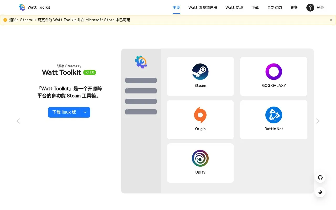Dismiss the Steam++ rename notification
Image resolution: width=336 pixels, height=210 pixels.
coord(331,20)
